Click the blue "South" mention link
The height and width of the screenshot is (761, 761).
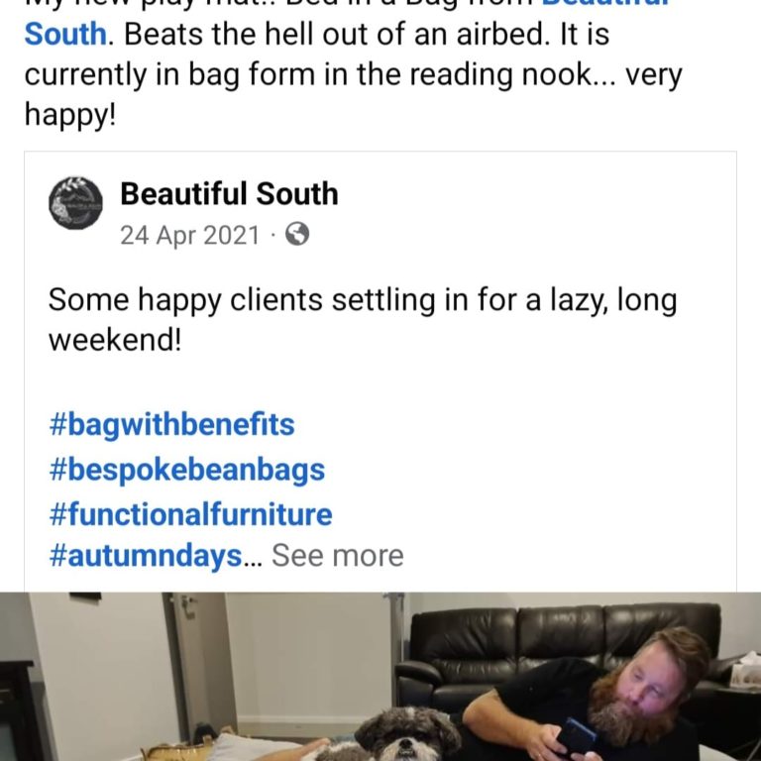[x=65, y=35]
